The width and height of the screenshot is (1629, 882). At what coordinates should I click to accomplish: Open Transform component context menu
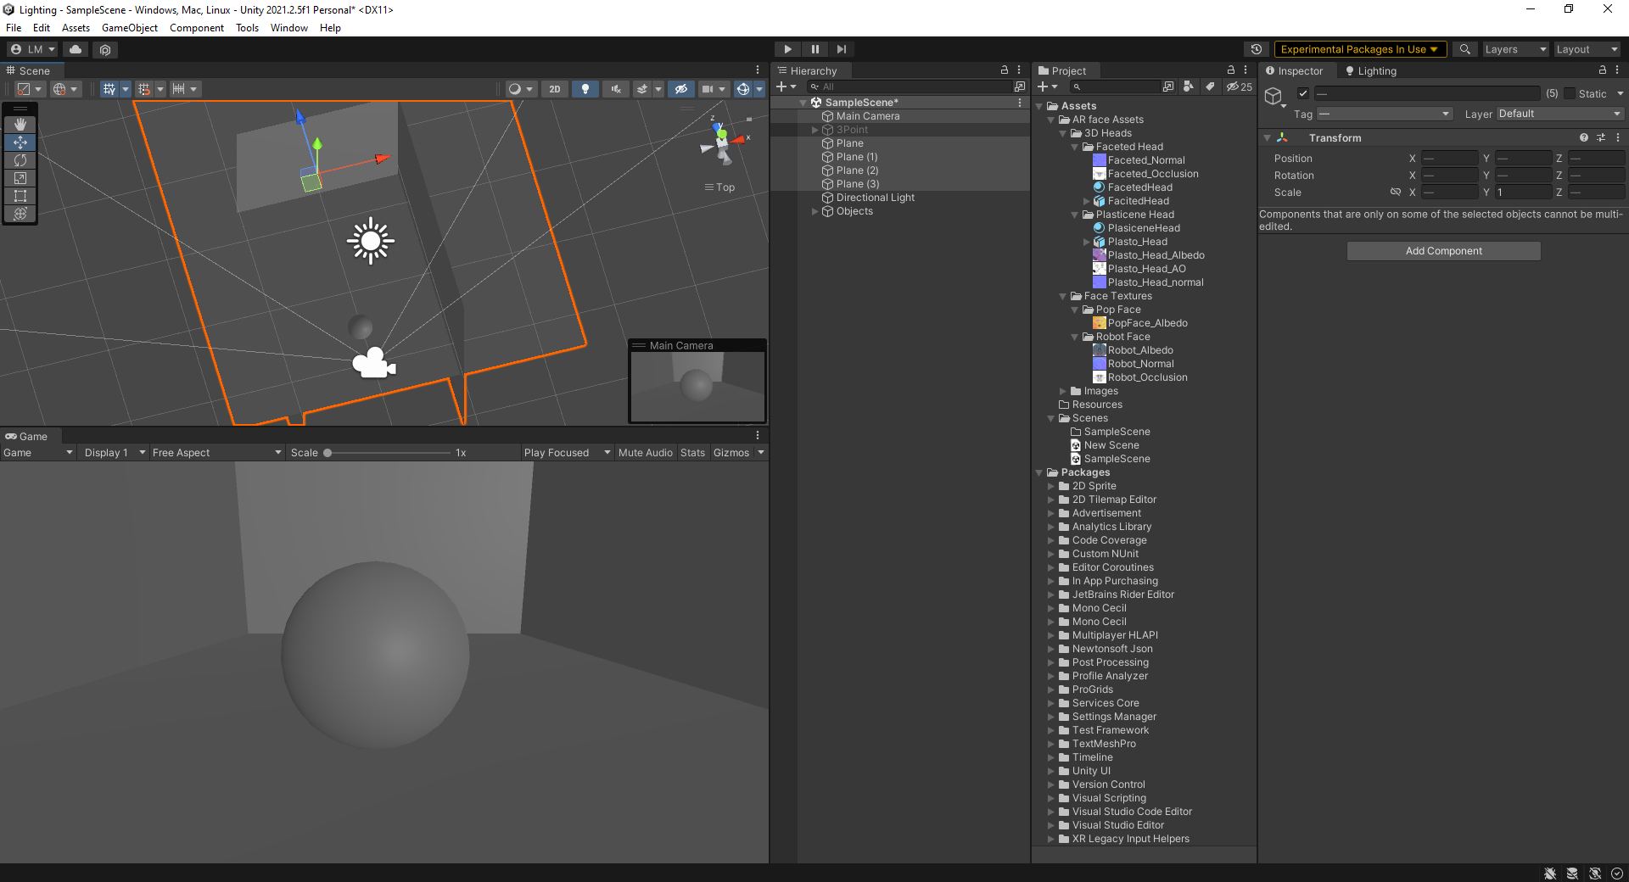coord(1618,137)
